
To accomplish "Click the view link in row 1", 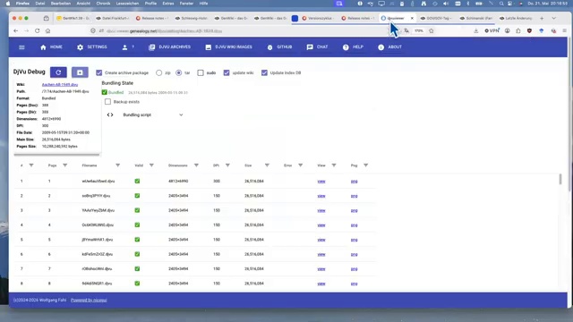I will coord(321,182).
